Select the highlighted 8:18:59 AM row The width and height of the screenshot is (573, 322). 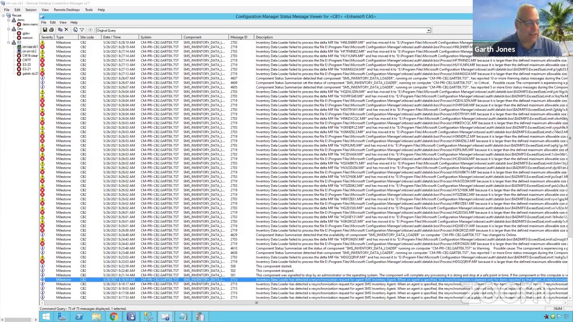coord(304,280)
